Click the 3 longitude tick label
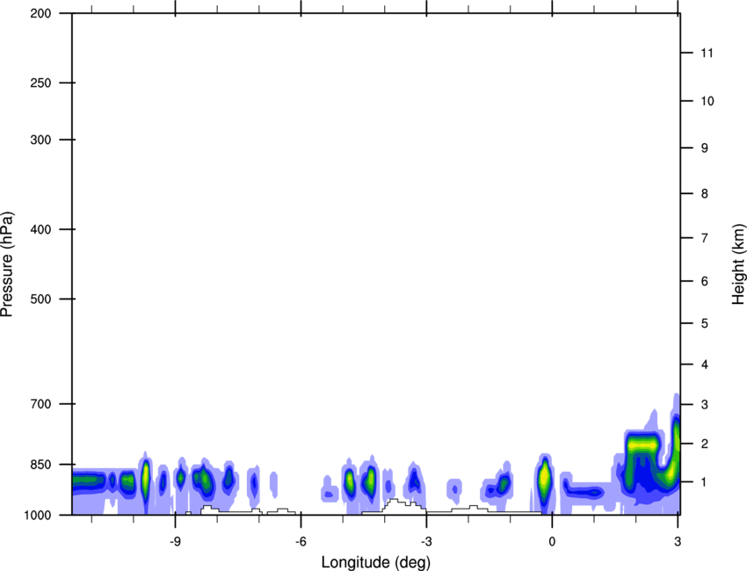Screen dimensions: 747x571 (x=678, y=541)
